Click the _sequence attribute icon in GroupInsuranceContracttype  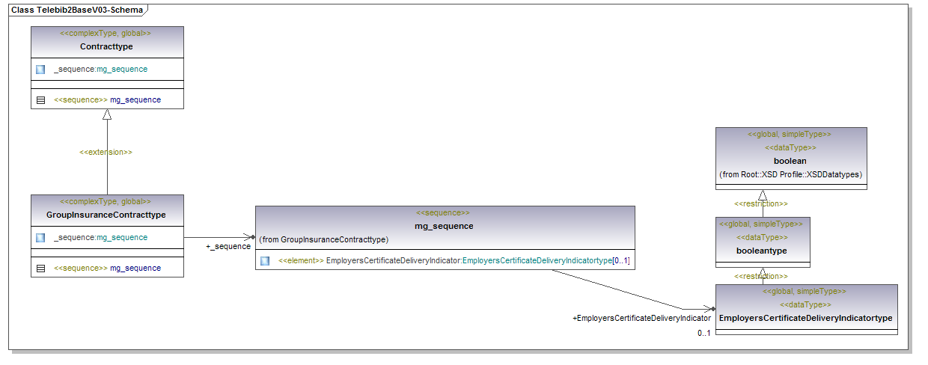click(40, 237)
